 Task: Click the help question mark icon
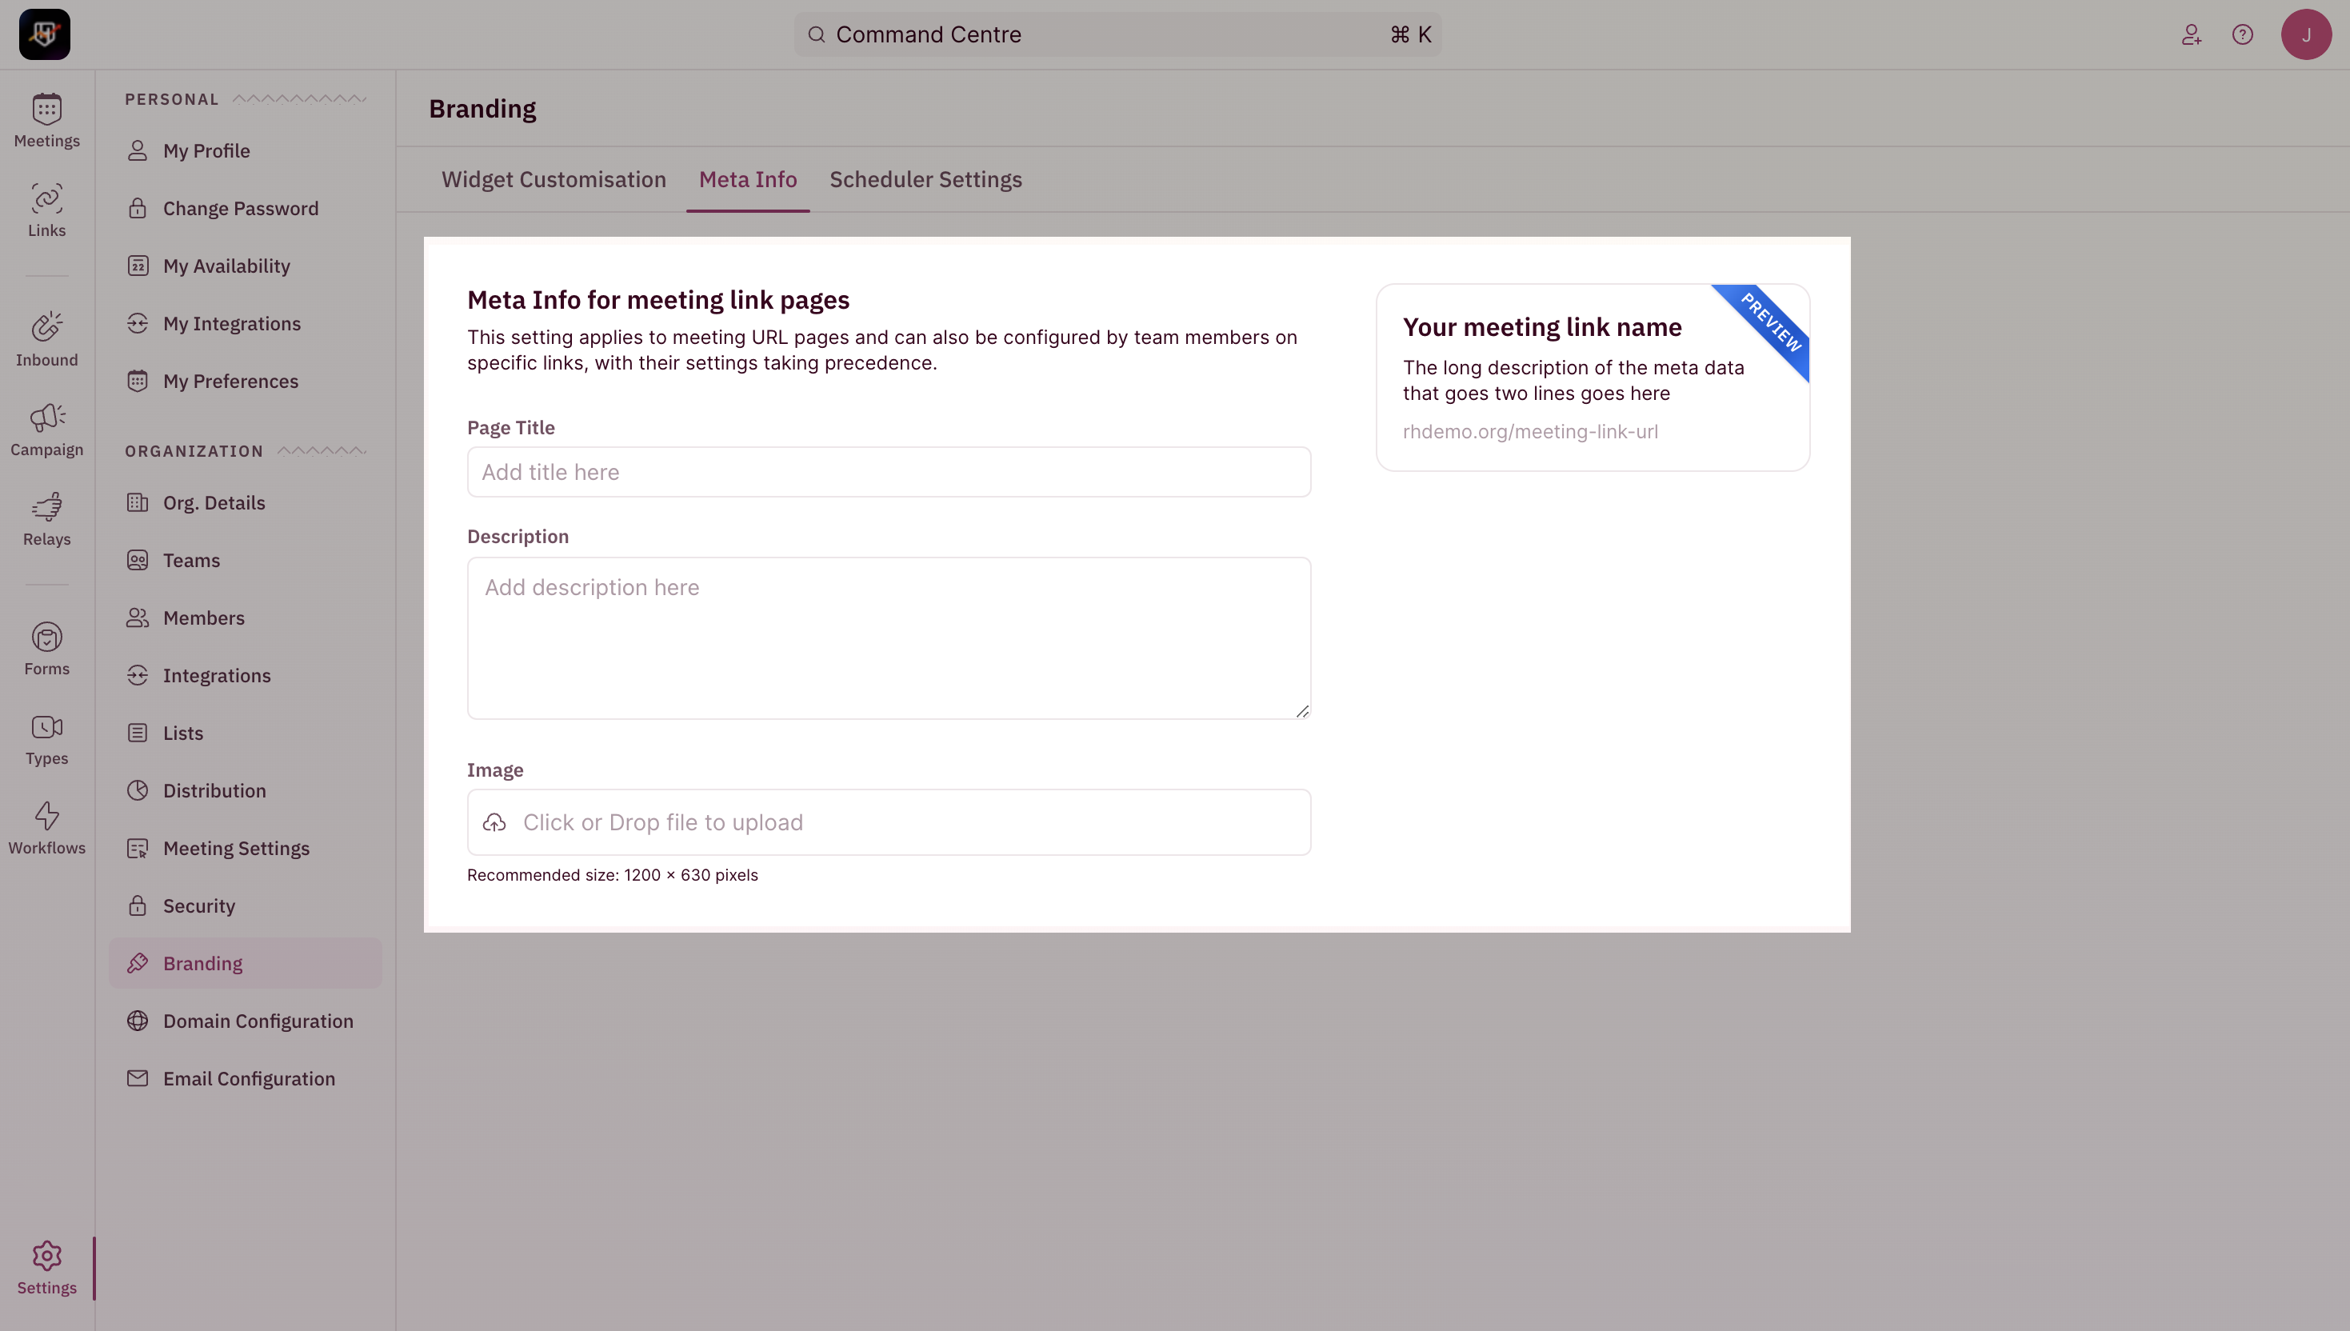coord(2243,34)
